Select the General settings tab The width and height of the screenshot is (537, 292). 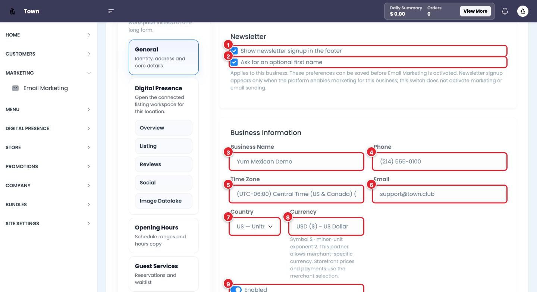click(x=164, y=57)
